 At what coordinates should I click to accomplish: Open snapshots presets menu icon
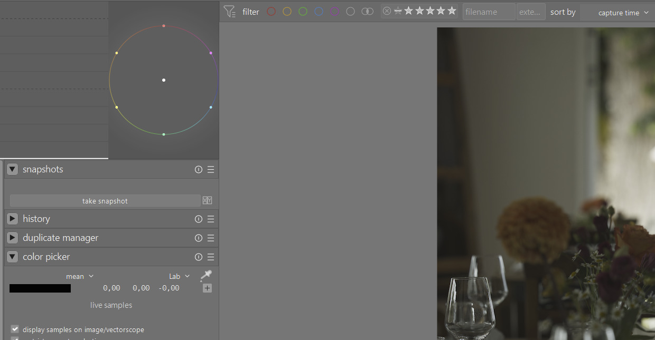coord(211,170)
